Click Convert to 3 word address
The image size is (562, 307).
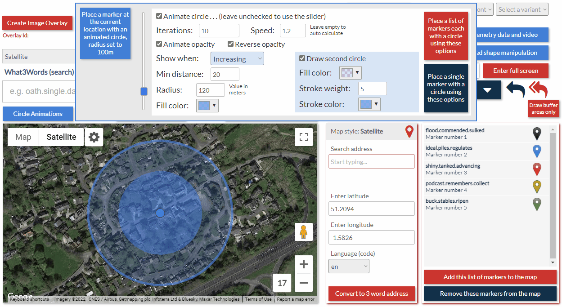371,294
